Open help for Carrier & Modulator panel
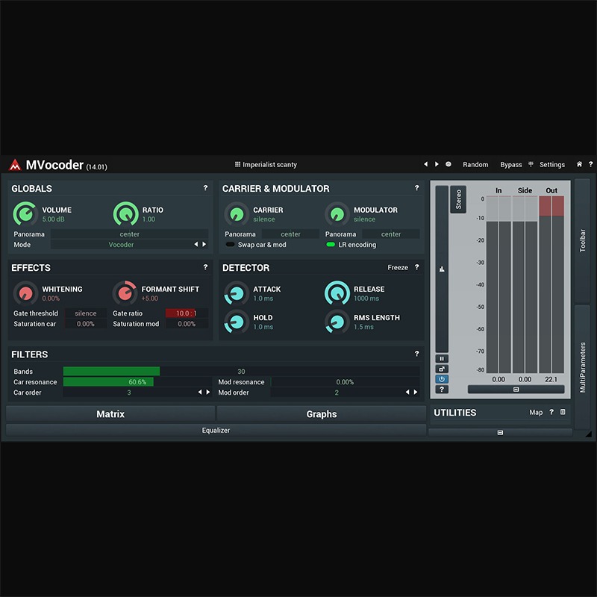Image resolution: width=597 pixels, height=597 pixels. click(417, 188)
